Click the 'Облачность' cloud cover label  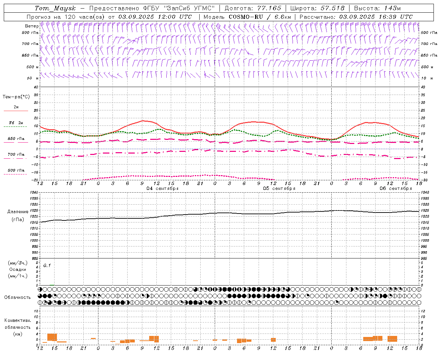pyautogui.click(x=17, y=297)
